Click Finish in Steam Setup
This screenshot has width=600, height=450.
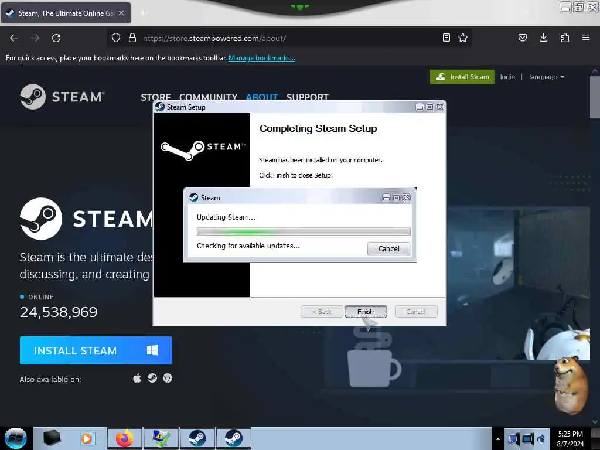coord(366,312)
